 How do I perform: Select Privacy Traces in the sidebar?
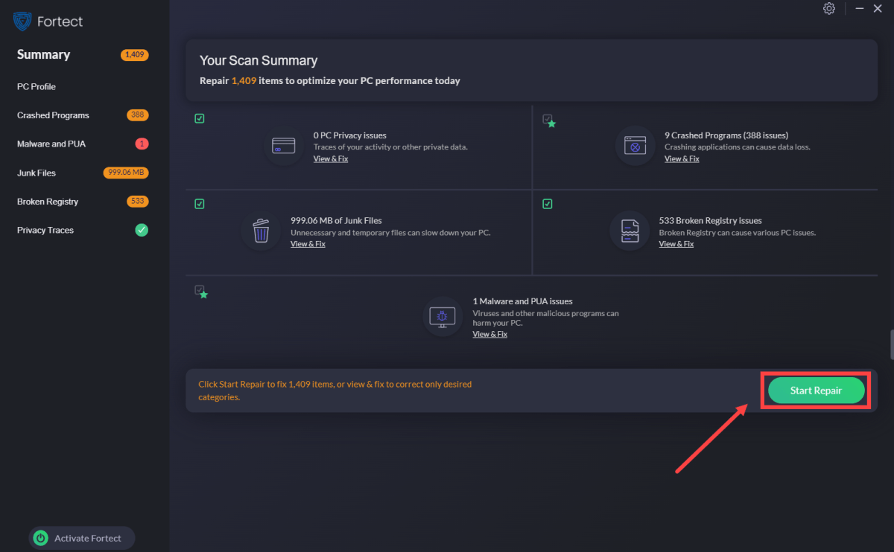[x=45, y=230]
